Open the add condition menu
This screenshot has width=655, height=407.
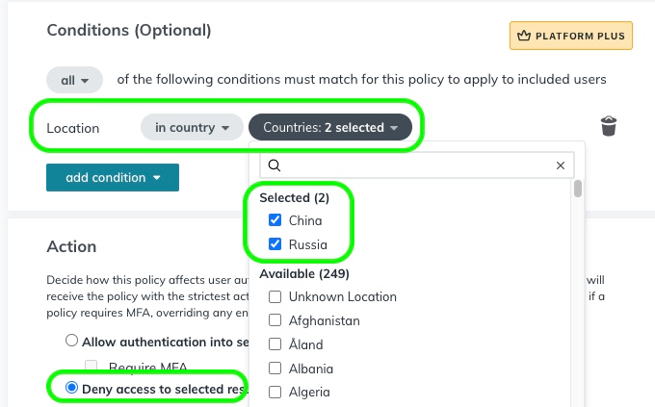click(x=112, y=177)
